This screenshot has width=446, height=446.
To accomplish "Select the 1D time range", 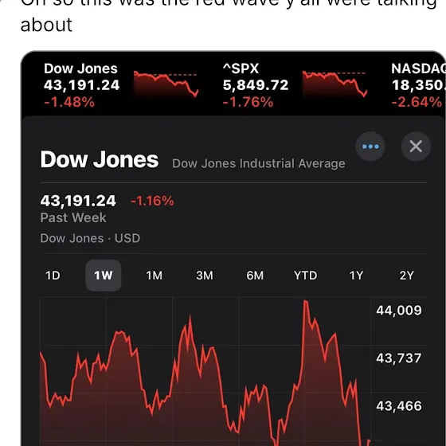I will coord(53,276).
